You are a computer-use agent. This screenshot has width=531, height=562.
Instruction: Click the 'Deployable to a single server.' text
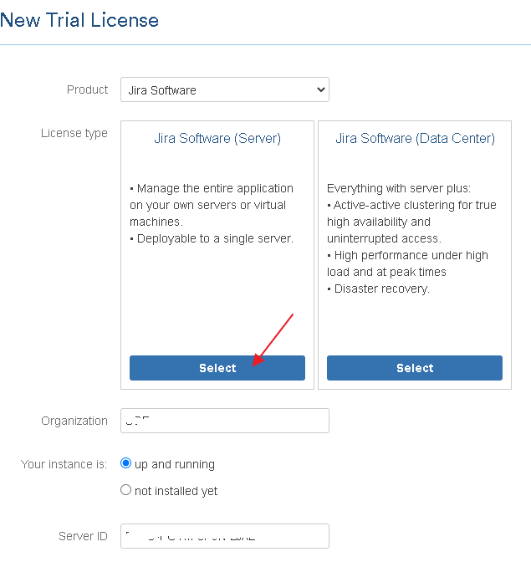pos(215,238)
